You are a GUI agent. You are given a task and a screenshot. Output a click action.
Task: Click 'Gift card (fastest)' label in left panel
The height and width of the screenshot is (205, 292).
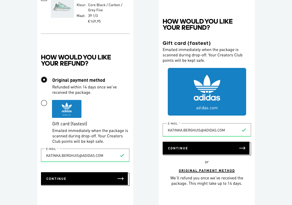[x=70, y=124]
